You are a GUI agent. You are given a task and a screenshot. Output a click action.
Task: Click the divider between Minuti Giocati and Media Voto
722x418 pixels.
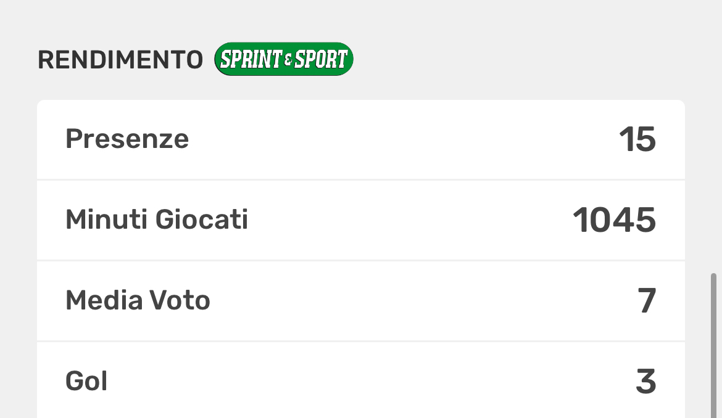(x=361, y=260)
